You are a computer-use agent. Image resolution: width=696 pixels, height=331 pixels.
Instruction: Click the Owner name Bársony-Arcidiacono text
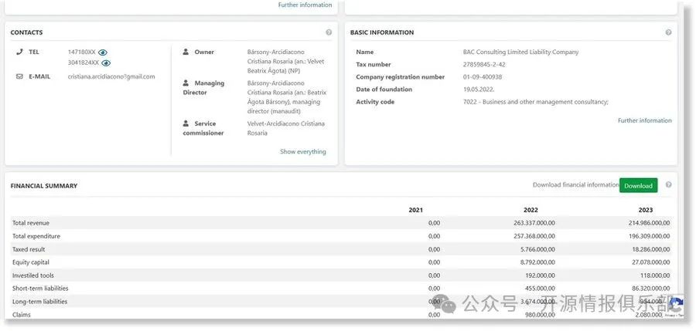(286, 62)
